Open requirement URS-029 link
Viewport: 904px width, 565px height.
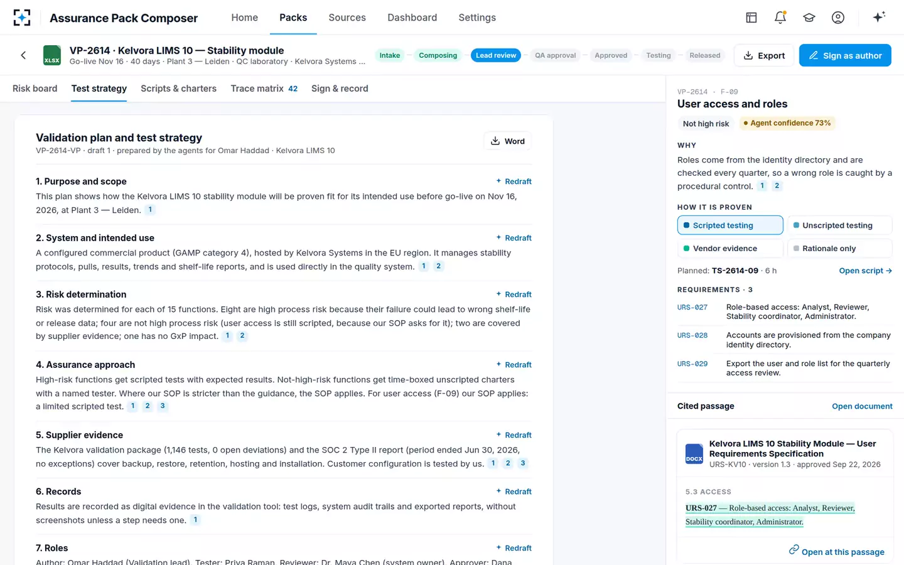tap(692, 363)
